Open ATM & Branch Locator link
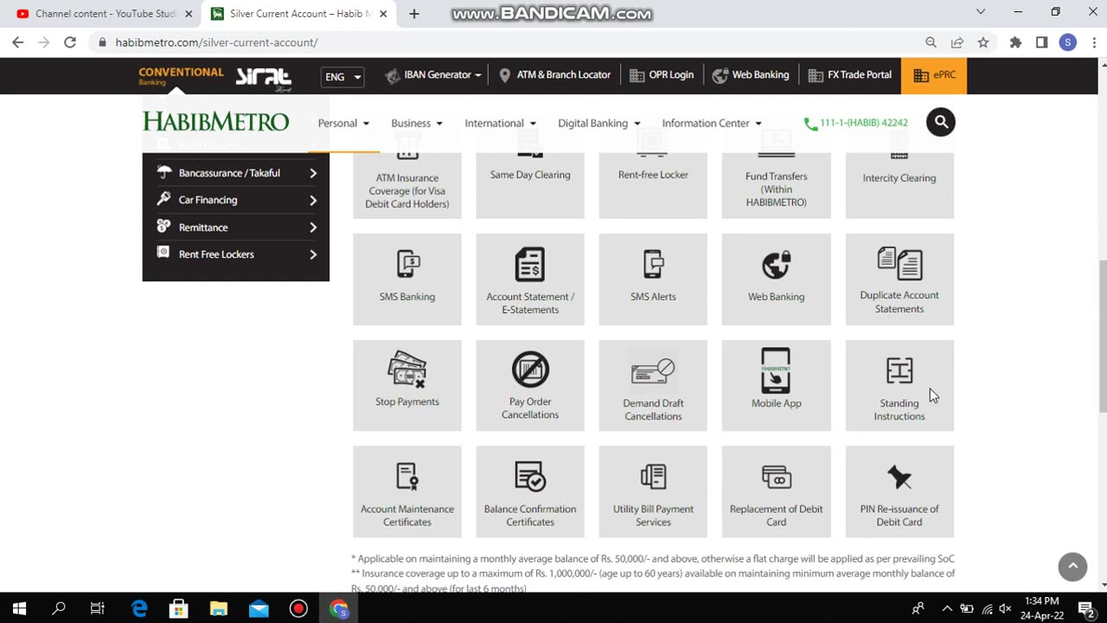 [554, 75]
